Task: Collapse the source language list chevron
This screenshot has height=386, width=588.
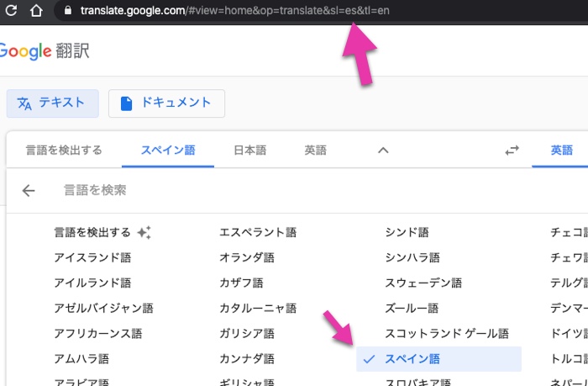Action: click(383, 151)
